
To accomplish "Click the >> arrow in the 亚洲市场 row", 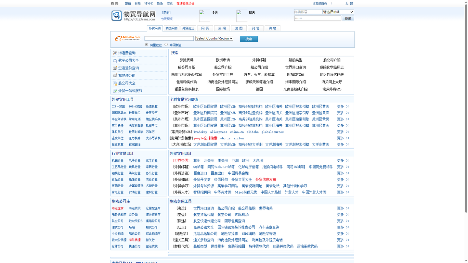I will coord(347,113).
